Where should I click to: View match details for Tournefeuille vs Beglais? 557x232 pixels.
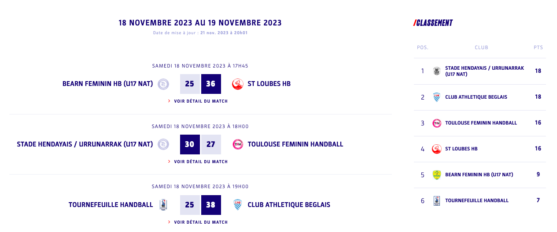pyautogui.click(x=200, y=222)
